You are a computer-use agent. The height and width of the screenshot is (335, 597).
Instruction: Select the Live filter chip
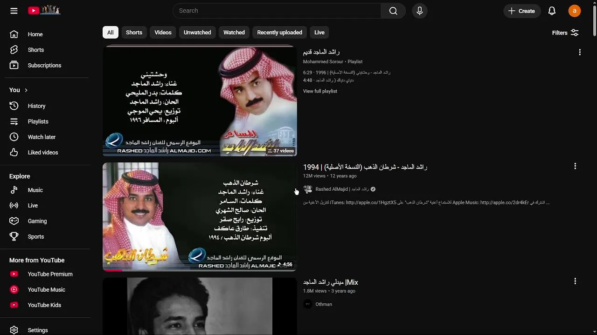pos(319,32)
